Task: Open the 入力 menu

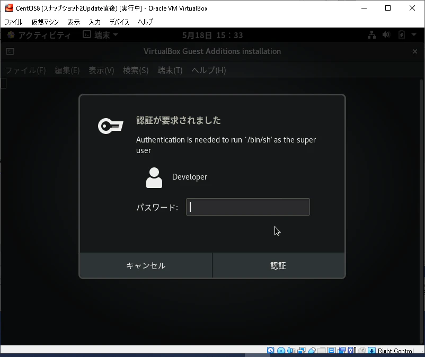Action: pos(95,22)
